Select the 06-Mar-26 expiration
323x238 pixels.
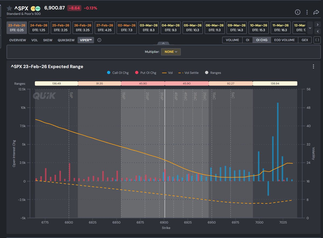coord(215,28)
